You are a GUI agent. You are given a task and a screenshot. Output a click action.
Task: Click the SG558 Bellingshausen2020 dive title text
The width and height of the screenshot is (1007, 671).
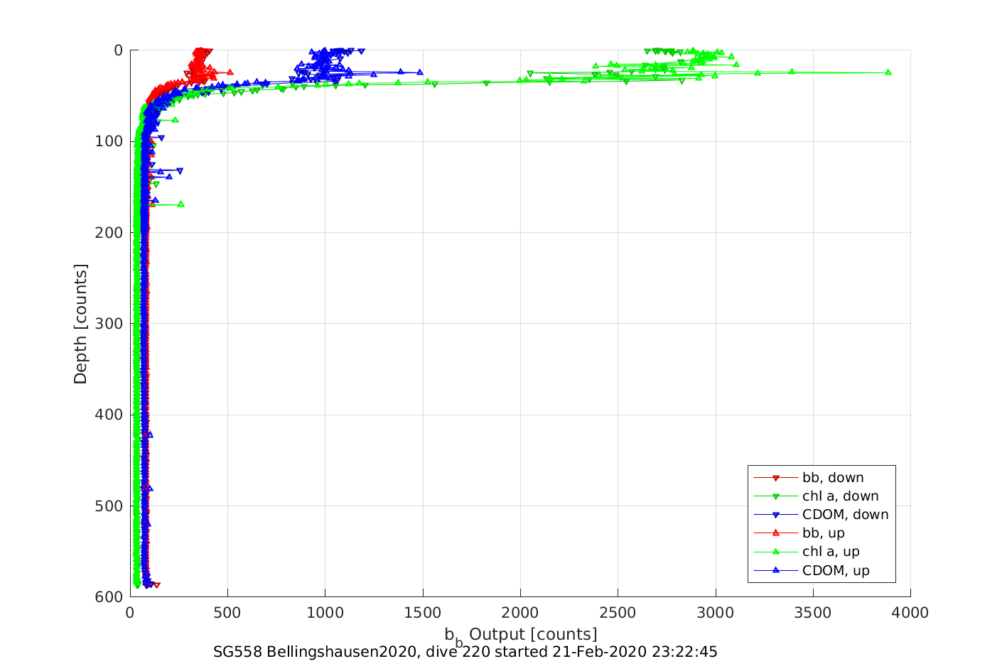point(465,652)
